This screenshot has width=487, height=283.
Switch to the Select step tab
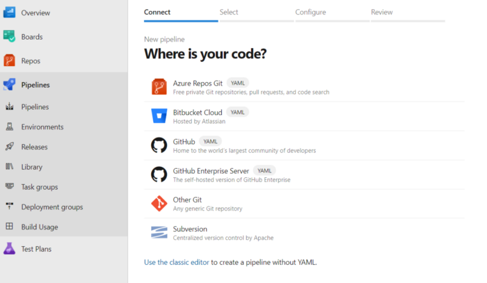pyautogui.click(x=229, y=13)
